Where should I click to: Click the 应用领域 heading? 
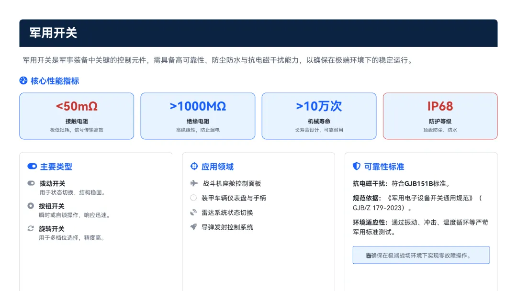(218, 167)
